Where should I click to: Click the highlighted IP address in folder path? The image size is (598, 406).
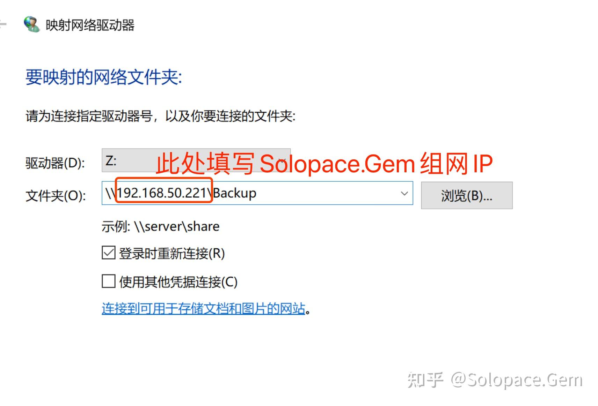point(162,193)
